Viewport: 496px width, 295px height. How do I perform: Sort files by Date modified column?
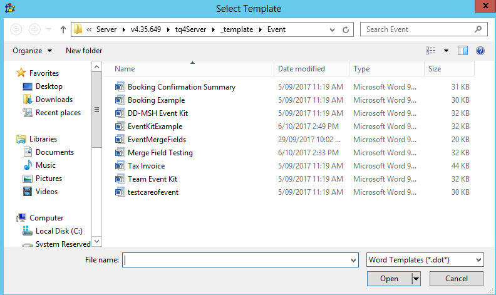pos(301,69)
